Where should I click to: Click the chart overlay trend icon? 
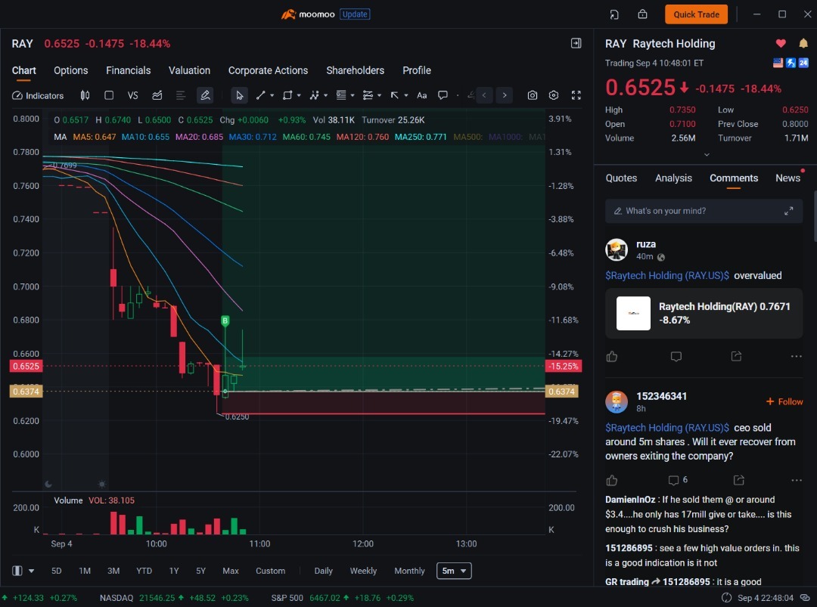[157, 95]
